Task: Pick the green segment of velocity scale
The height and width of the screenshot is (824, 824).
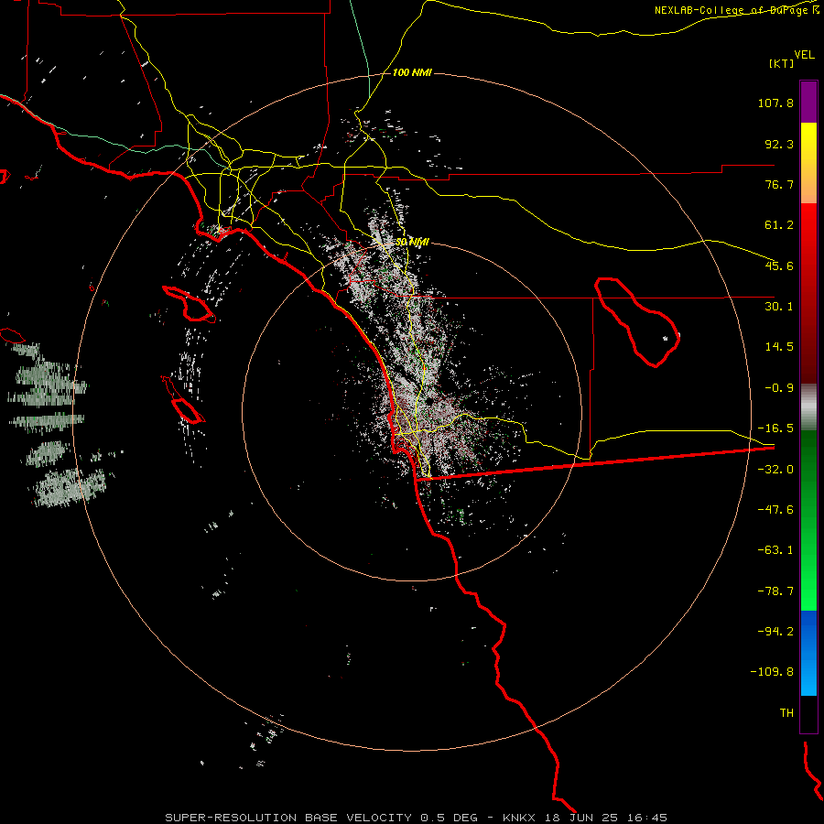Action: [808, 520]
